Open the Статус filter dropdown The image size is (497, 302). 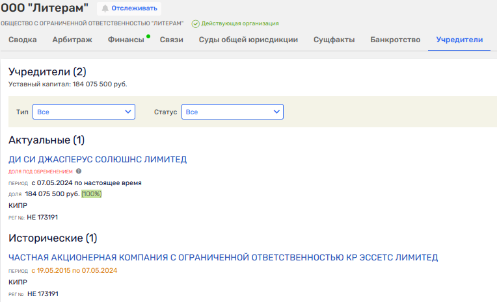[x=232, y=112]
